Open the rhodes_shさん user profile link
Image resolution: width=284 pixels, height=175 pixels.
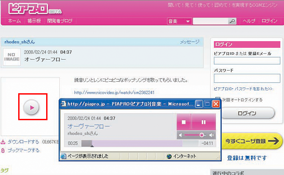20,42
